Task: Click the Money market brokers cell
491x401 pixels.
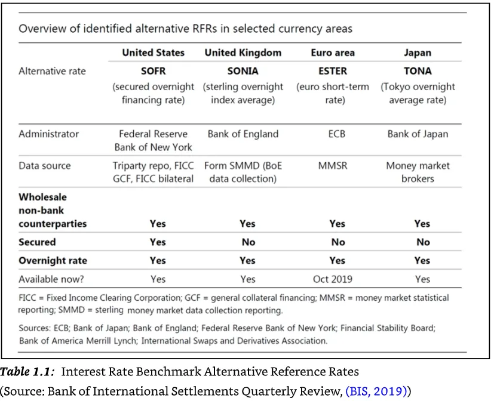Action: pos(418,172)
